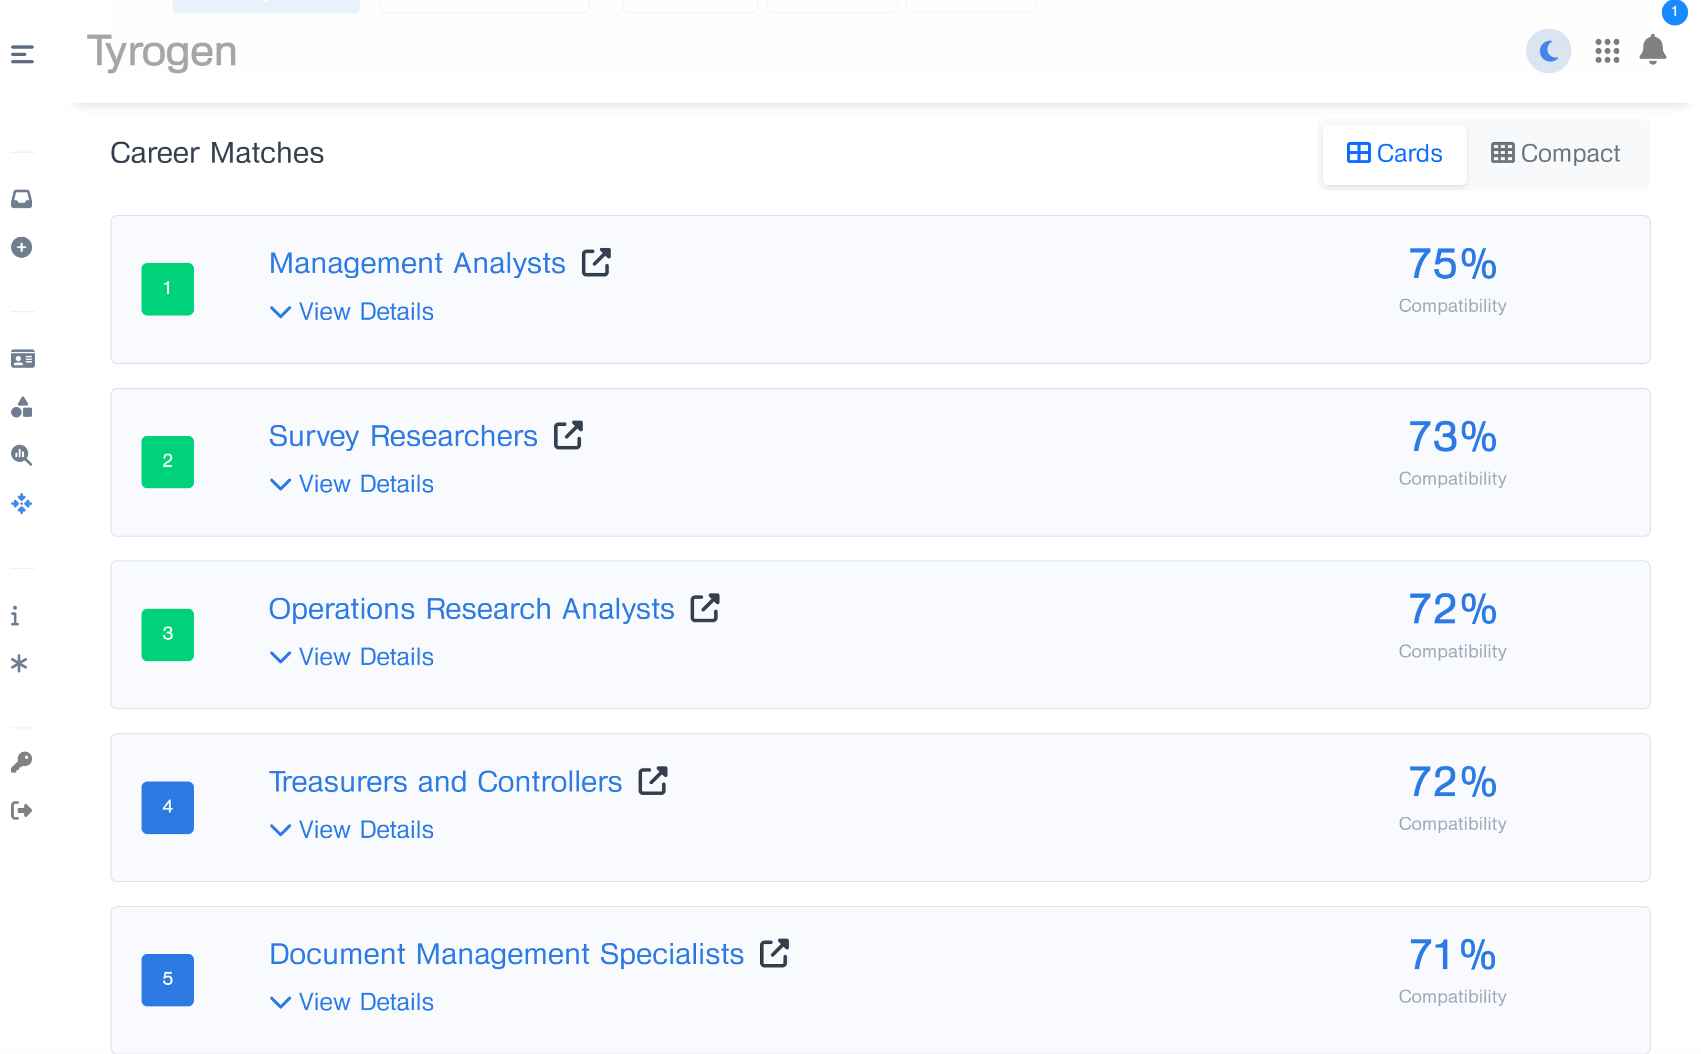
Task: Toggle dark mode moon button
Action: tap(1548, 51)
